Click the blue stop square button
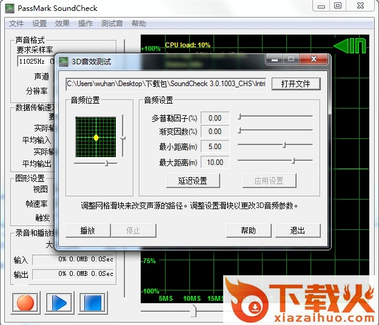Viewport: 379px width, 325px height. point(93,303)
